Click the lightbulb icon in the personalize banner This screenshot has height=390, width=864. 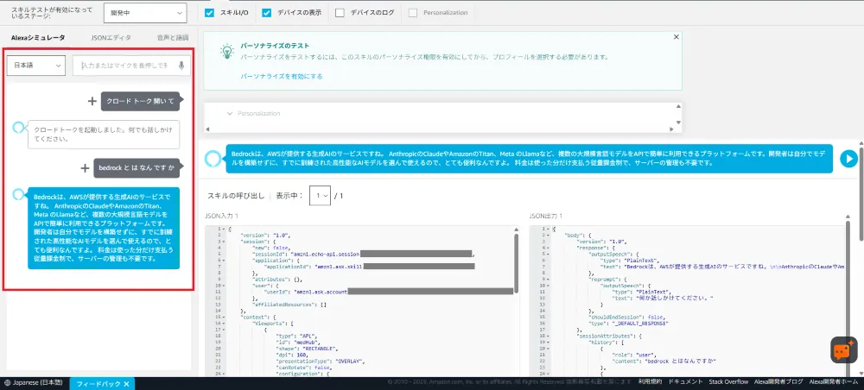[x=224, y=52]
